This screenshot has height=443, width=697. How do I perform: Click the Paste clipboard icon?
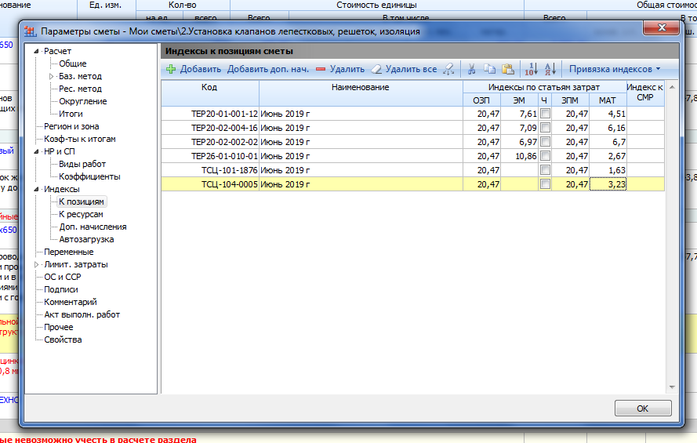507,69
